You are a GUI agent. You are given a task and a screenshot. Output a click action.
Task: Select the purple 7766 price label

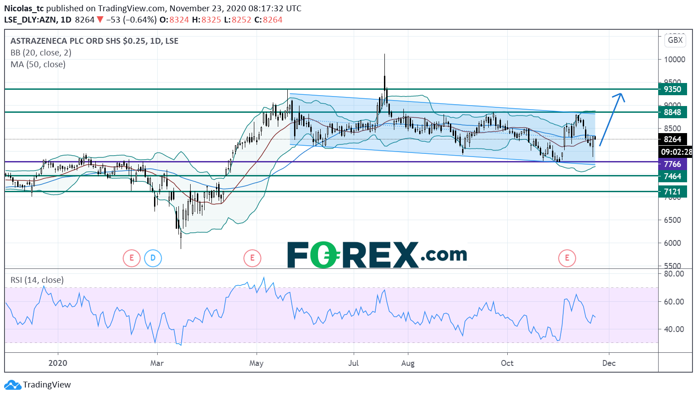(672, 164)
